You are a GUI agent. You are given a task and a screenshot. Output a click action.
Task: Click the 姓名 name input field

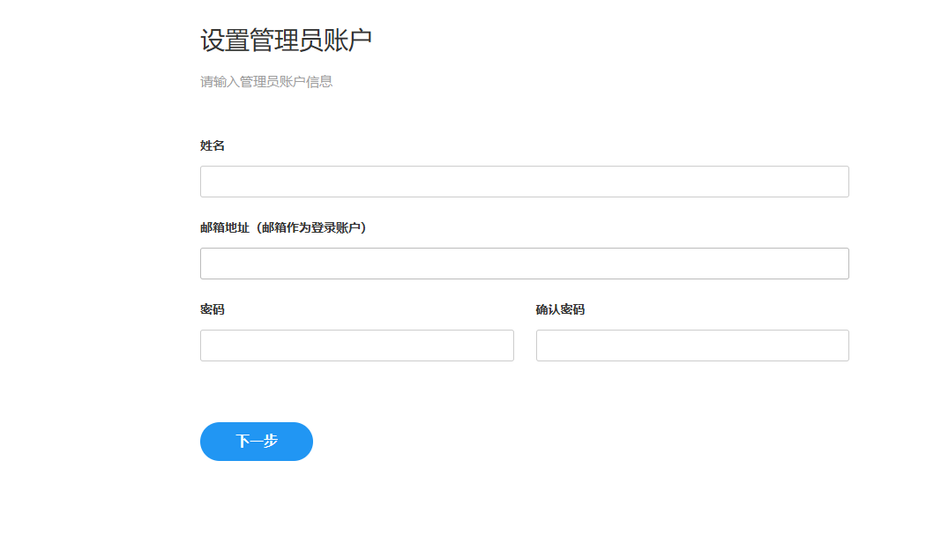coord(524,182)
